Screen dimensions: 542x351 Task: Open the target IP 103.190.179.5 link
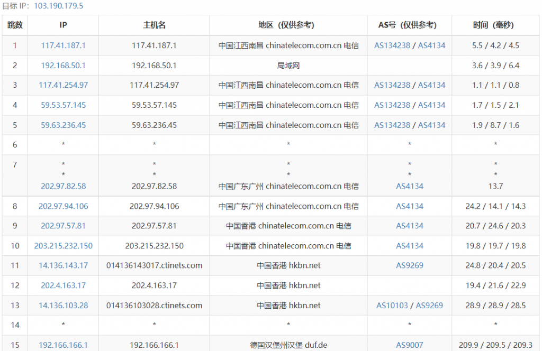pos(58,6)
